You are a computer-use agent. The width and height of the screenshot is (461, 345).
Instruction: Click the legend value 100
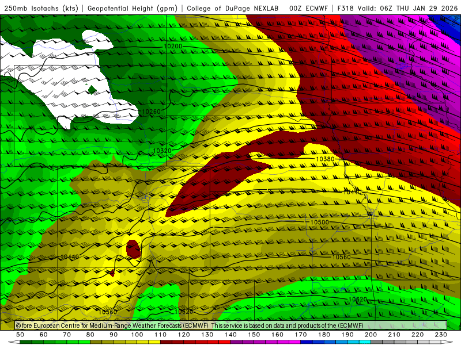pyautogui.click(x=137, y=335)
